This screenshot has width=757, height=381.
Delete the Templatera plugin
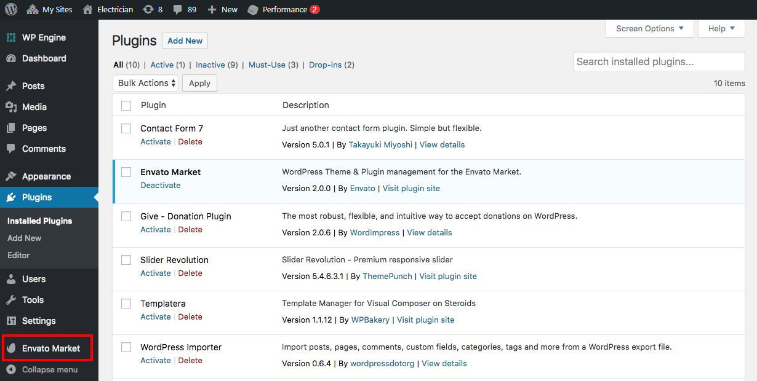(190, 316)
